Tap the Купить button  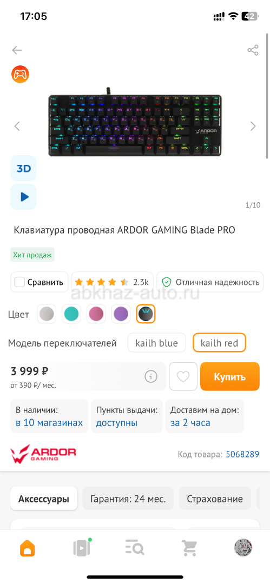[230, 376]
